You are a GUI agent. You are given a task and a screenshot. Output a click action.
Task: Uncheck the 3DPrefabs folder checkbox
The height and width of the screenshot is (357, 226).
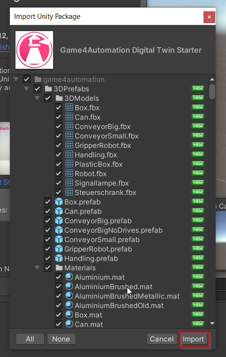point(37,89)
